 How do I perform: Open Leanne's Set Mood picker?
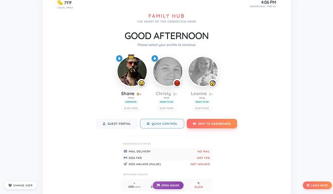[201, 108]
